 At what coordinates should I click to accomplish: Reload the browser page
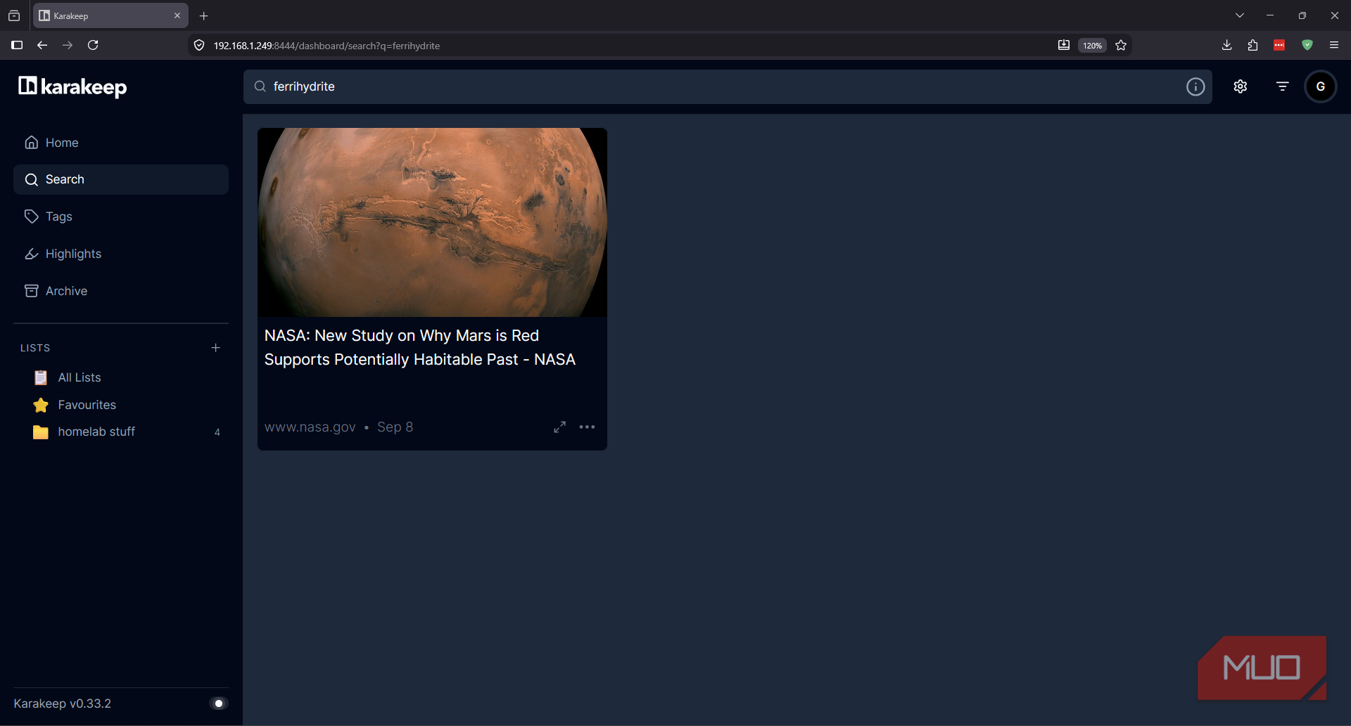[93, 46]
